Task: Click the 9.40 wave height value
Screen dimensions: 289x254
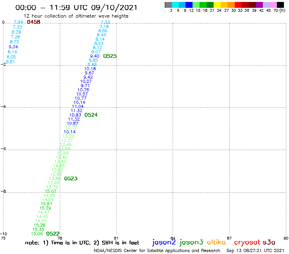Action: [95, 56]
